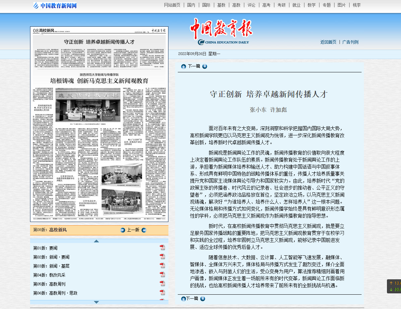The height and width of the screenshot is (309, 401).
Task: Open the 广告刊例 link
Action: (350, 42)
